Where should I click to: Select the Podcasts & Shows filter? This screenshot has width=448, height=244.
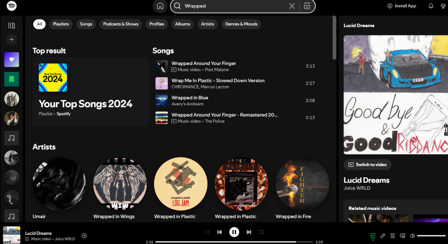point(120,24)
